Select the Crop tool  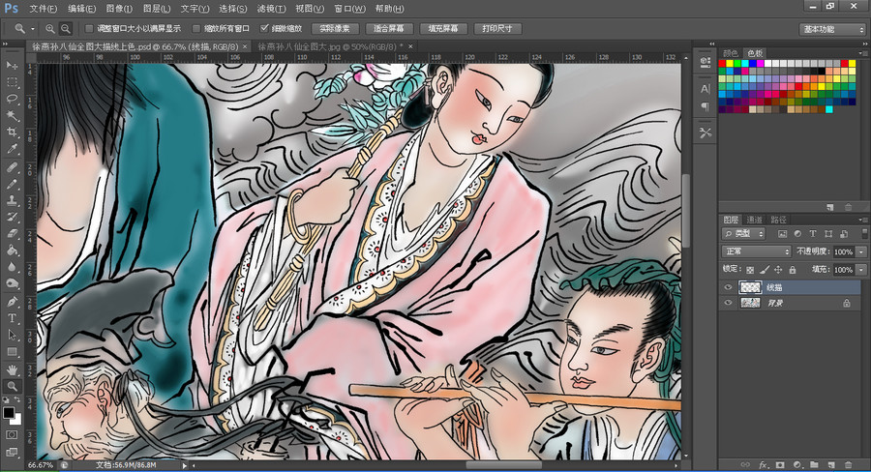[x=12, y=133]
